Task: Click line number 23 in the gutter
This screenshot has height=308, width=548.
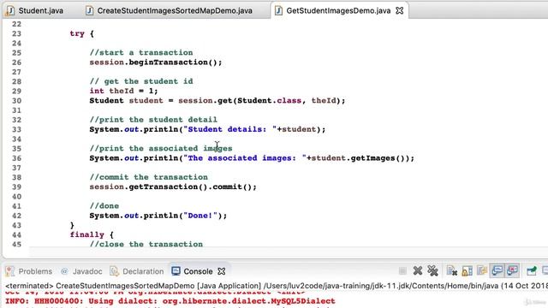Action: [x=16, y=33]
